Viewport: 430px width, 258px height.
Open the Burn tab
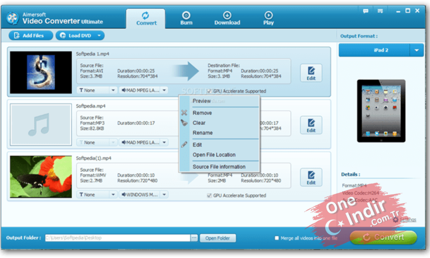[186, 19]
